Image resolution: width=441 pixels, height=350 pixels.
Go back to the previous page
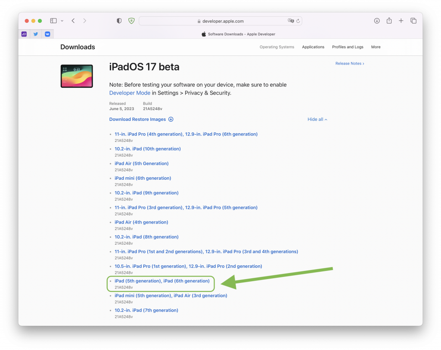73,21
